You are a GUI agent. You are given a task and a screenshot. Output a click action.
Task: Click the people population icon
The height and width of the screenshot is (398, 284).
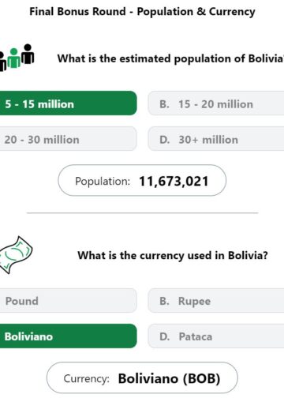pyautogui.click(x=17, y=58)
